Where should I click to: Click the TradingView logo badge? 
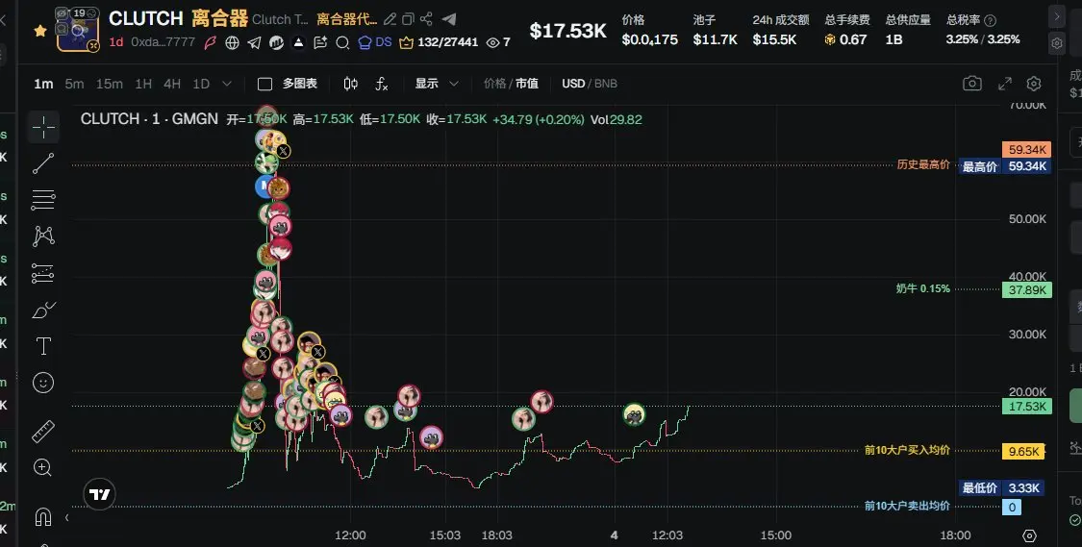99,494
